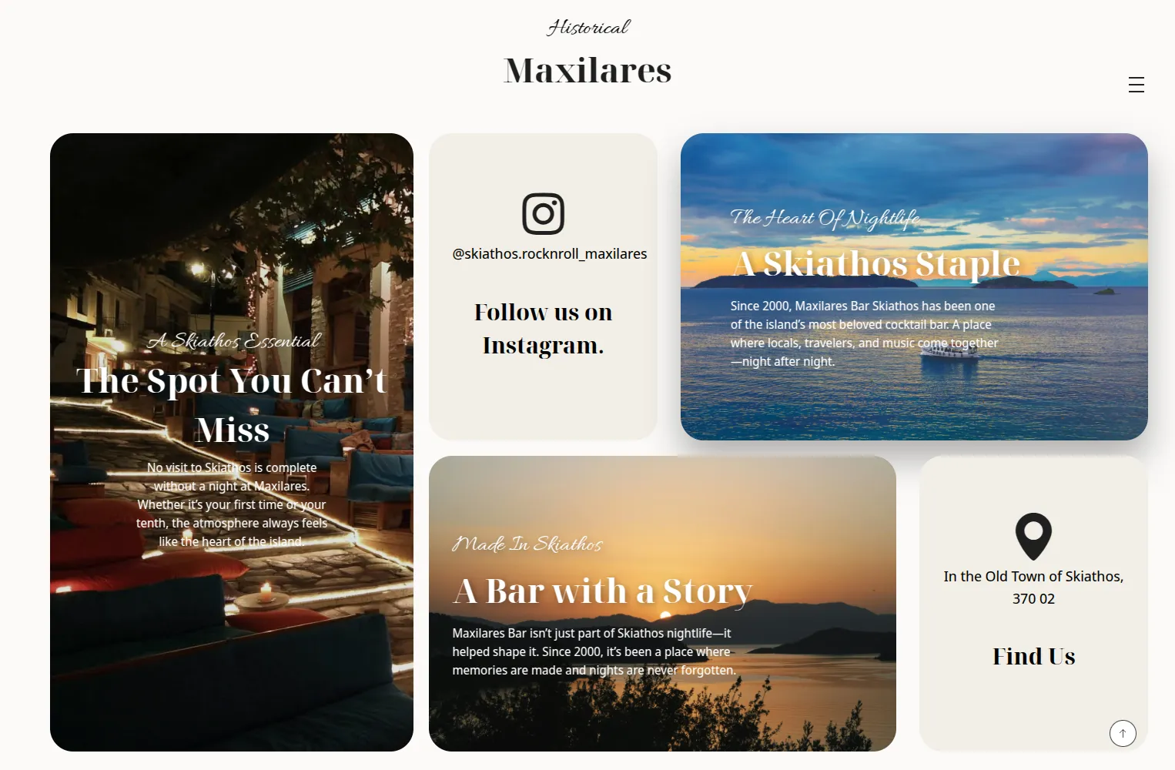This screenshot has height=770, width=1175.
Task: Click the Since 2000 Maxilares Bar paragraph
Action: [864, 333]
